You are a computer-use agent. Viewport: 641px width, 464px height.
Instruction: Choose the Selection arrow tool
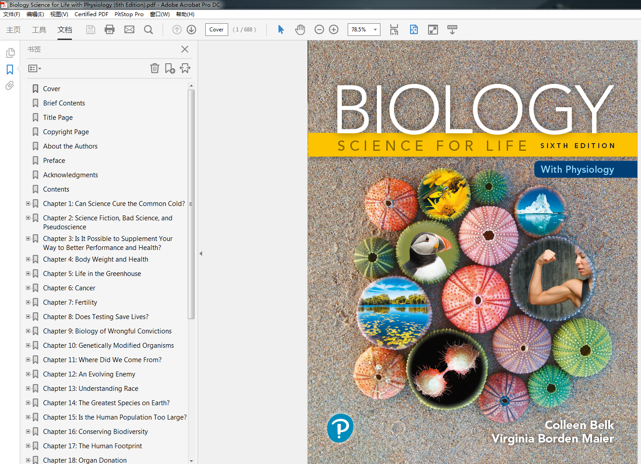pyautogui.click(x=281, y=30)
